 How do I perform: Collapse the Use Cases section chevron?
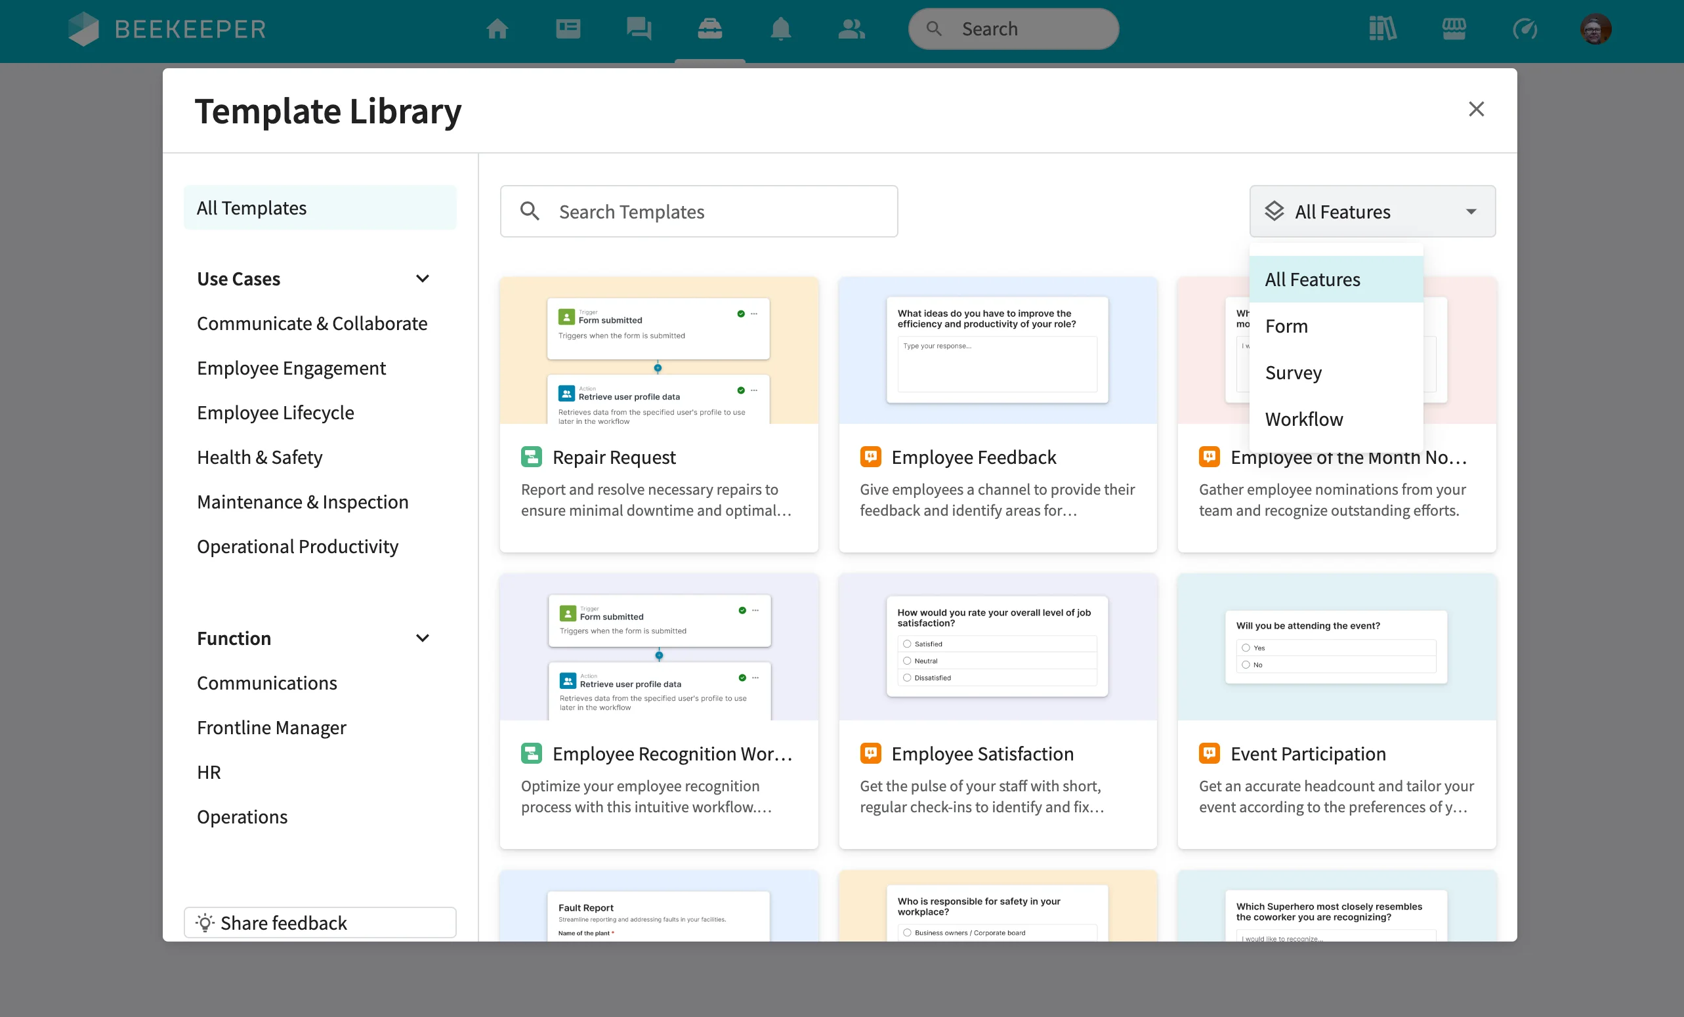click(423, 279)
